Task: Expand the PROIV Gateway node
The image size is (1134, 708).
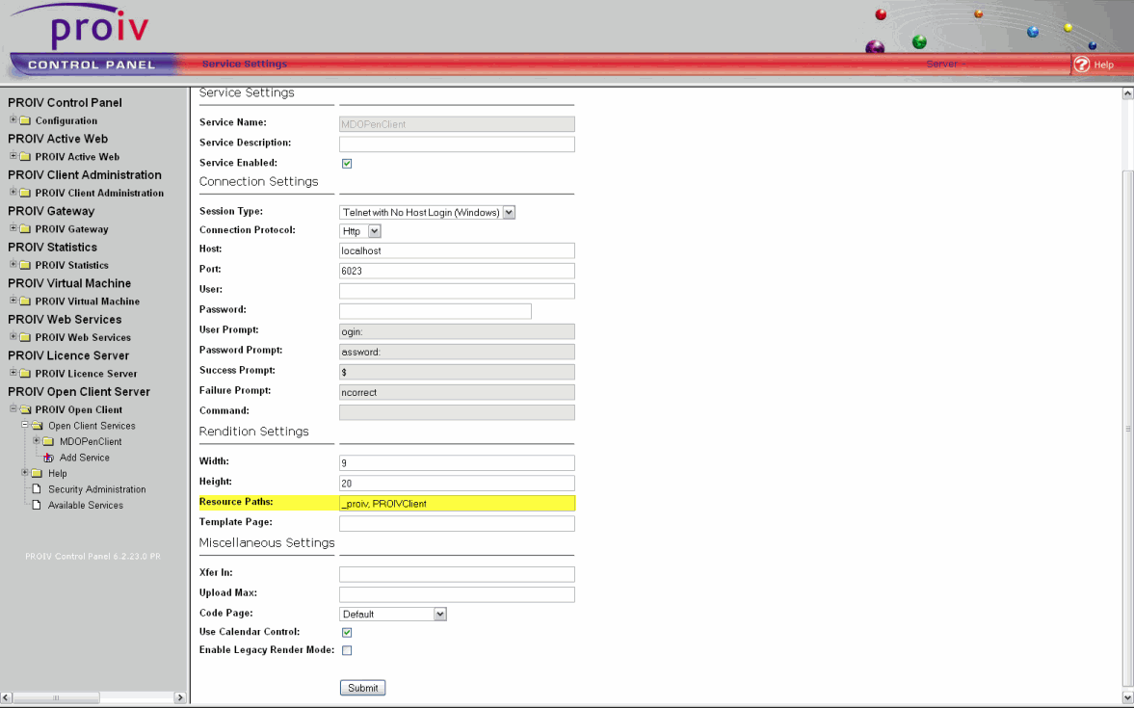Action: pyautogui.click(x=13, y=227)
